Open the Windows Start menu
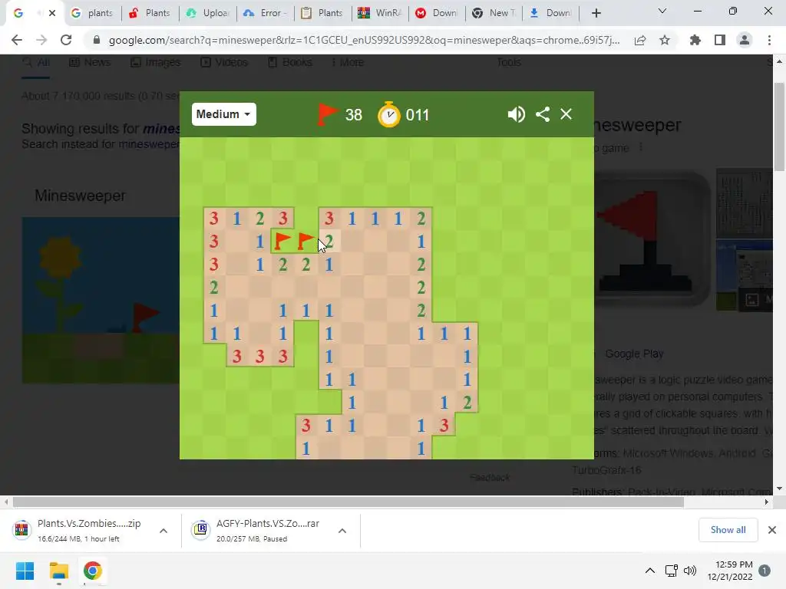 [x=25, y=571]
